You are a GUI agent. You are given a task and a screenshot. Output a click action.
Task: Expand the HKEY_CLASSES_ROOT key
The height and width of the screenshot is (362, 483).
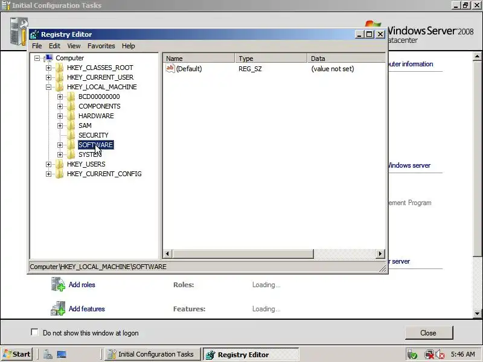tap(48, 68)
